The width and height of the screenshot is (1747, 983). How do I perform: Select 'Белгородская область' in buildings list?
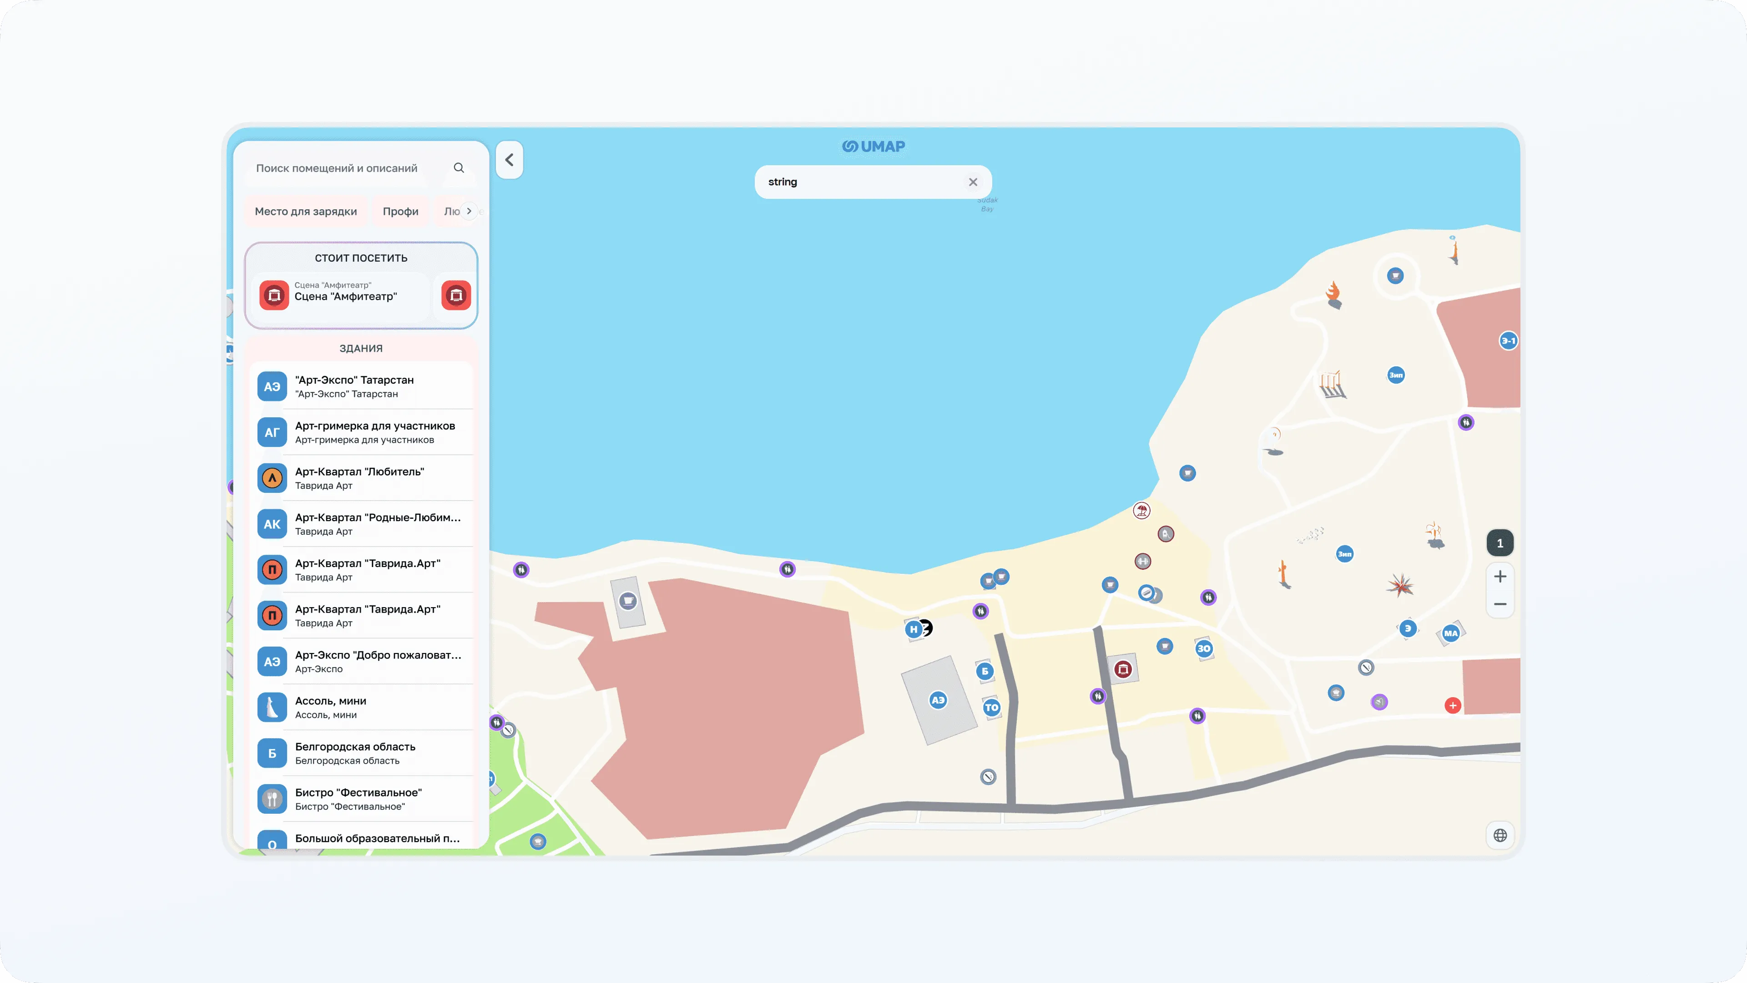point(362,753)
